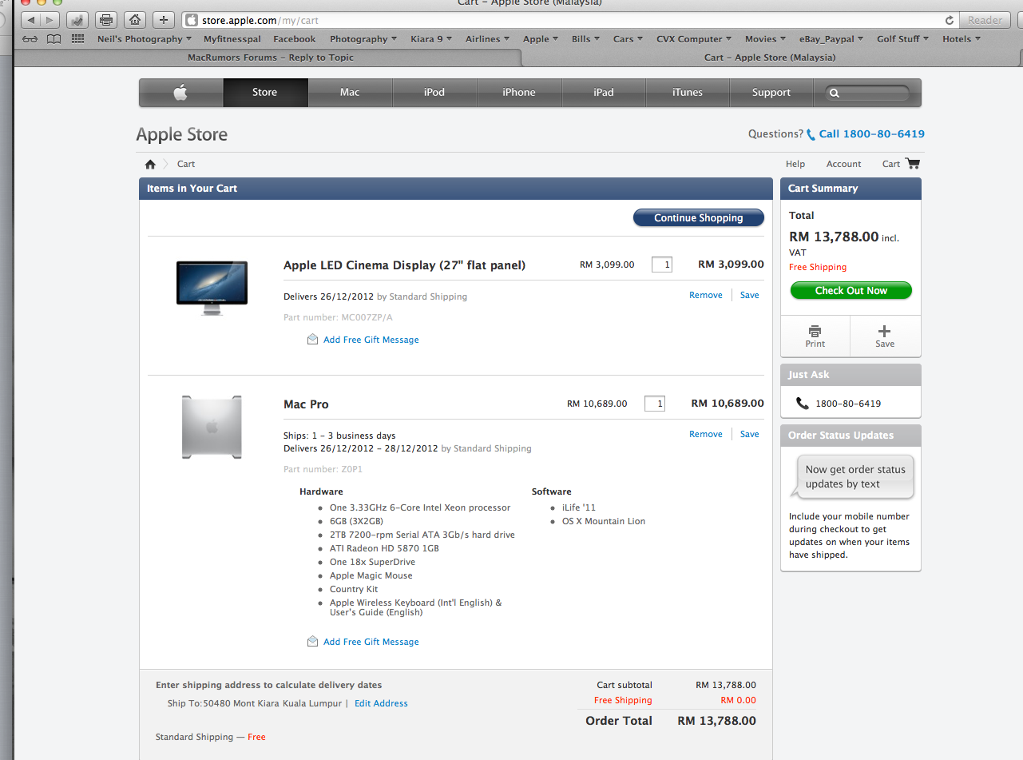Save the Apple LED Cinema Display for later
1023x760 pixels.
(x=750, y=296)
